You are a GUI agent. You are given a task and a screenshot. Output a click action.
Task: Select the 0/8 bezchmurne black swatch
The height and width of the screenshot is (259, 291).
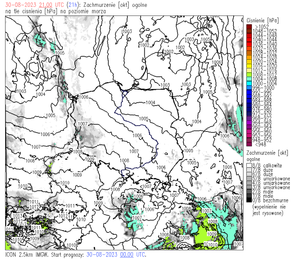(249, 200)
